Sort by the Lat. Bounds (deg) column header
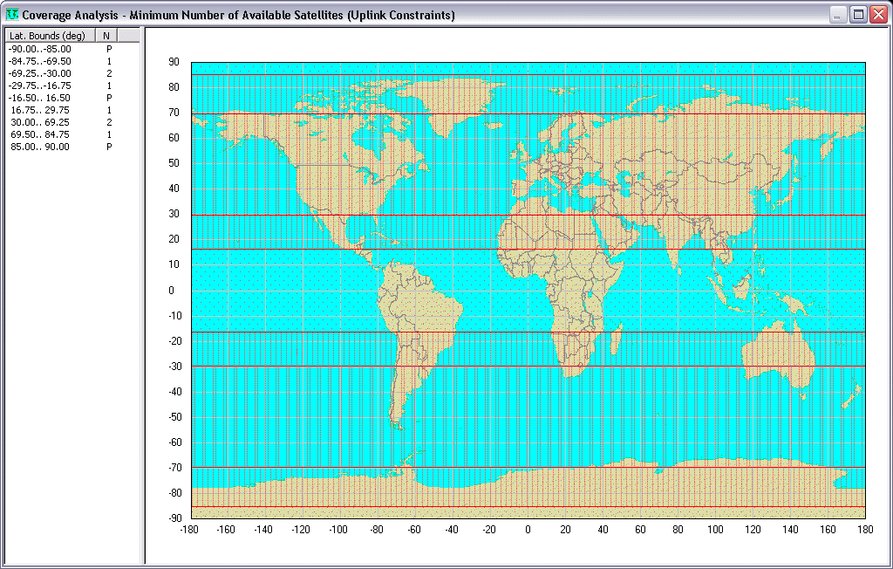Viewport: 893px width, 569px height. click(x=48, y=35)
